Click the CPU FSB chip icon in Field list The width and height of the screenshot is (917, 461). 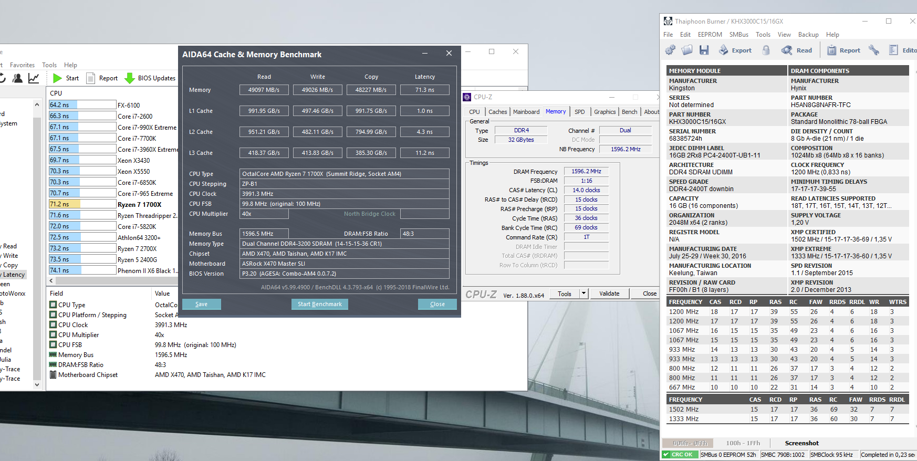point(53,344)
